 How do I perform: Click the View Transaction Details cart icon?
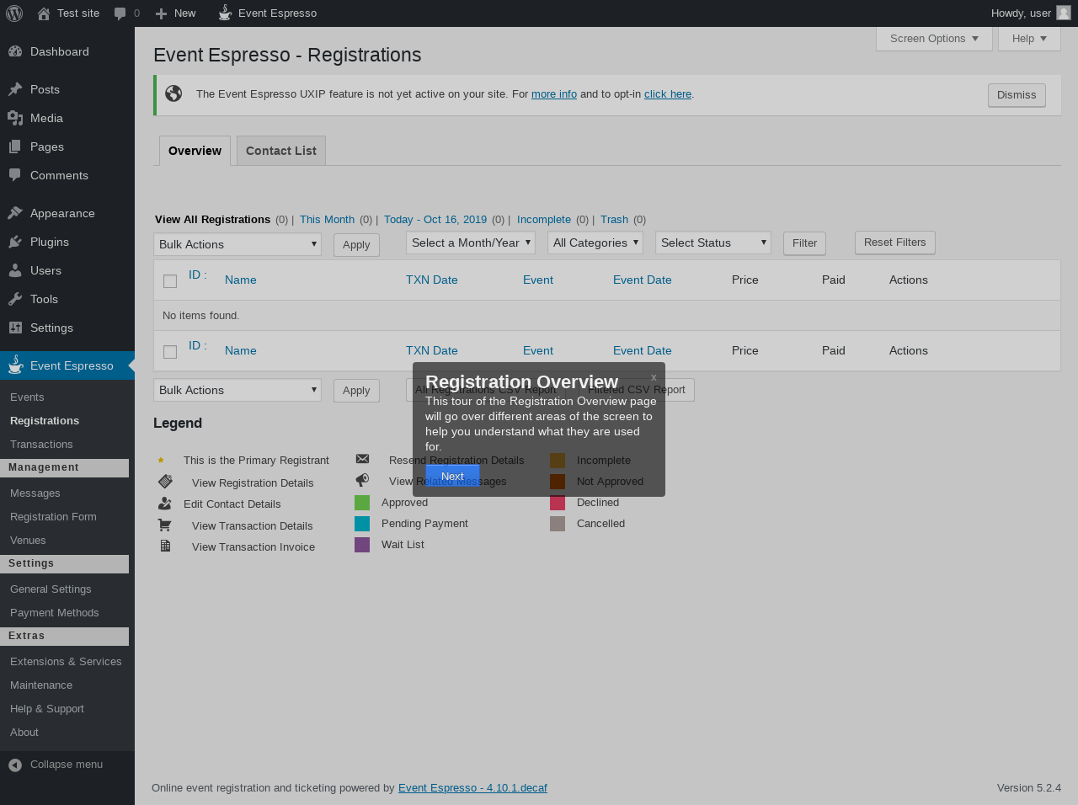pyautogui.click(x=165, y=525)
